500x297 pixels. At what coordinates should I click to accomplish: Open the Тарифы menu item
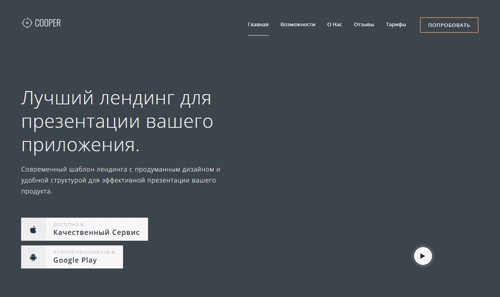(x=396, y=24)
